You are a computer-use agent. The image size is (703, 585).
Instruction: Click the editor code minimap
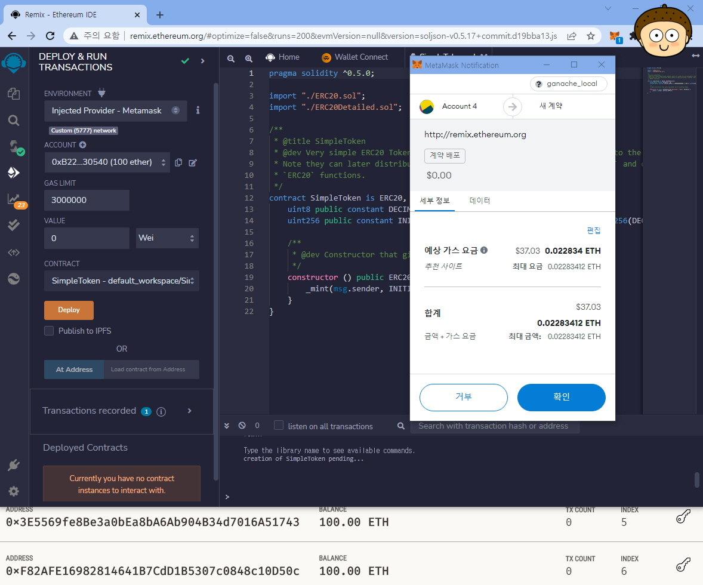(671, 81)
